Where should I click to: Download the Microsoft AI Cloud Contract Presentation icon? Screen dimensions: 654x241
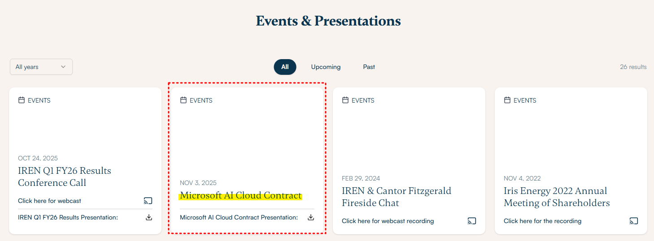[311, 217]
